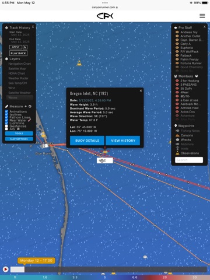Screen dimensions: 210x280
Task: Open the hamburger menu at top right
Action: pos(202,16)
